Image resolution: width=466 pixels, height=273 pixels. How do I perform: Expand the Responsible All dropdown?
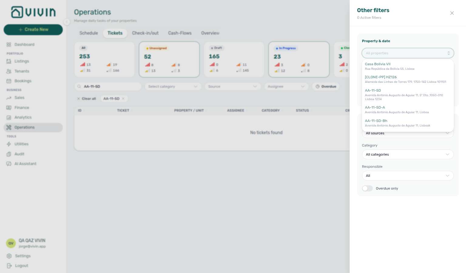click(408, 176)
